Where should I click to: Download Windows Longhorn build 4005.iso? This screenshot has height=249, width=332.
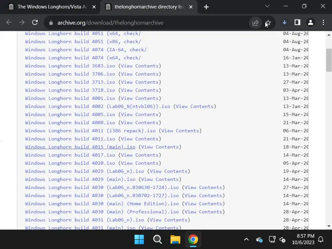click(x=70, y=114)
